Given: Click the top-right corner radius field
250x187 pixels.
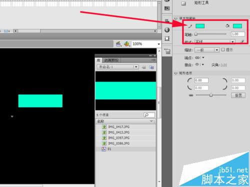Looking at the screenshot, I should point(238,80).
